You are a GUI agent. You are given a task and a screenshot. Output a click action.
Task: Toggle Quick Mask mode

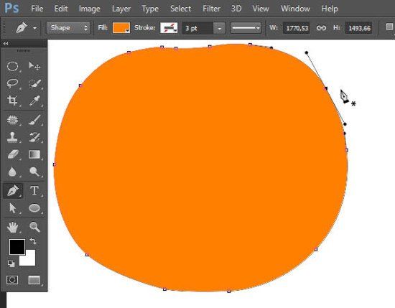(x=12, y=280)
